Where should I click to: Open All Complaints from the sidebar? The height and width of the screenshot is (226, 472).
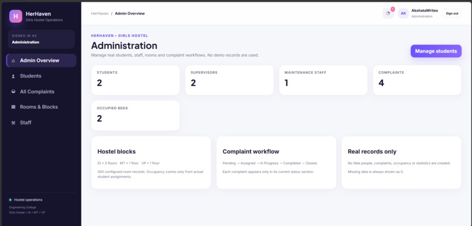(x=41, y=92)
